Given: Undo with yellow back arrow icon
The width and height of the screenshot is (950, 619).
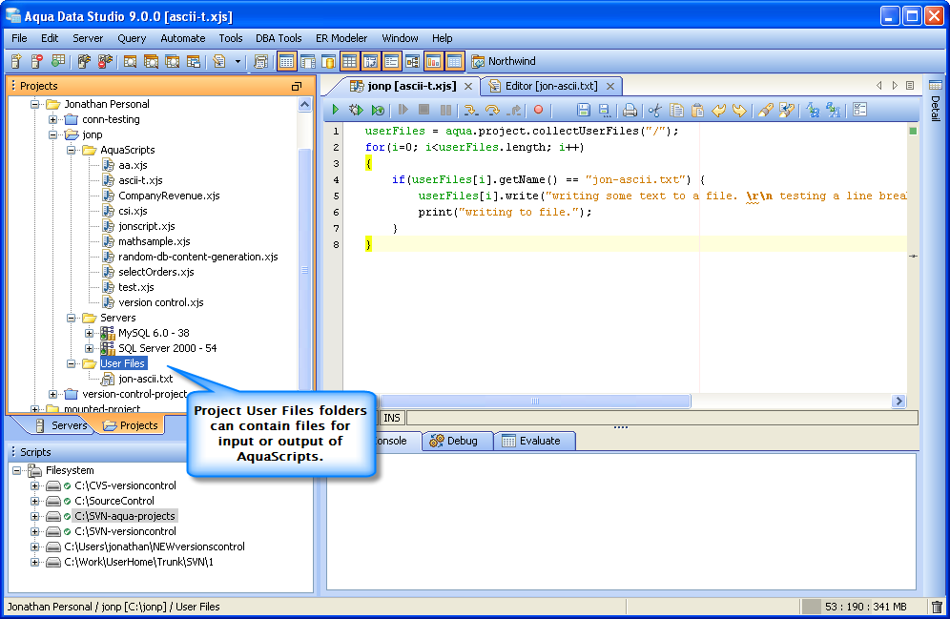Looking at the screenshot, I should 718,110.
